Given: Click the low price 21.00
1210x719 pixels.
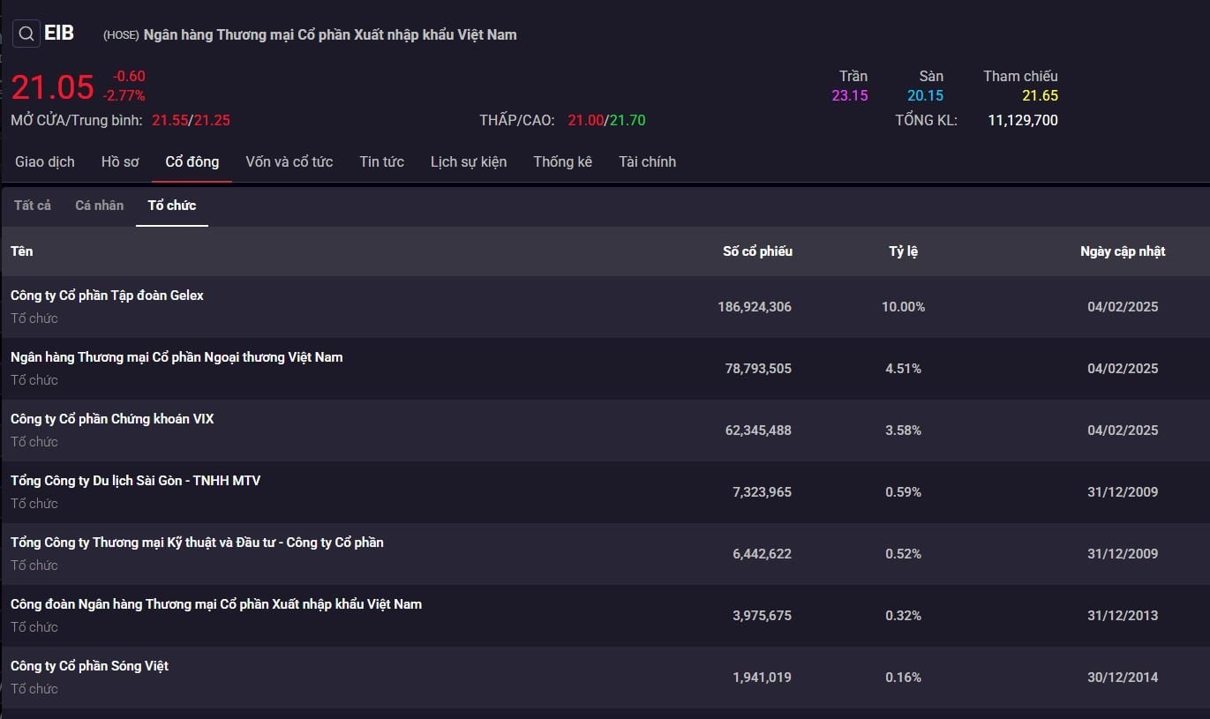Looking at the screenshot, I should (585, 121).
